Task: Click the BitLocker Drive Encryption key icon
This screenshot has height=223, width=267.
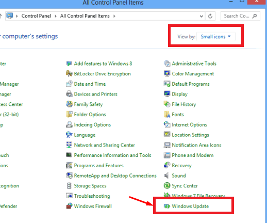Action: coord(69,74)
